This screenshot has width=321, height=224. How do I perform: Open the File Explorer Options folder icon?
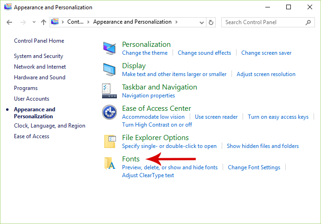click(x=110, y=141)
